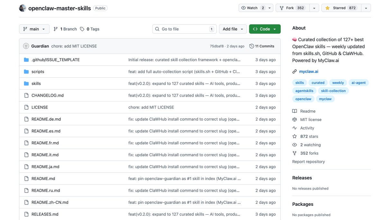Open commit message 'feat: add full auto-collection script'
The height and width of the screenshot is (220, 386).
(184, 72)
